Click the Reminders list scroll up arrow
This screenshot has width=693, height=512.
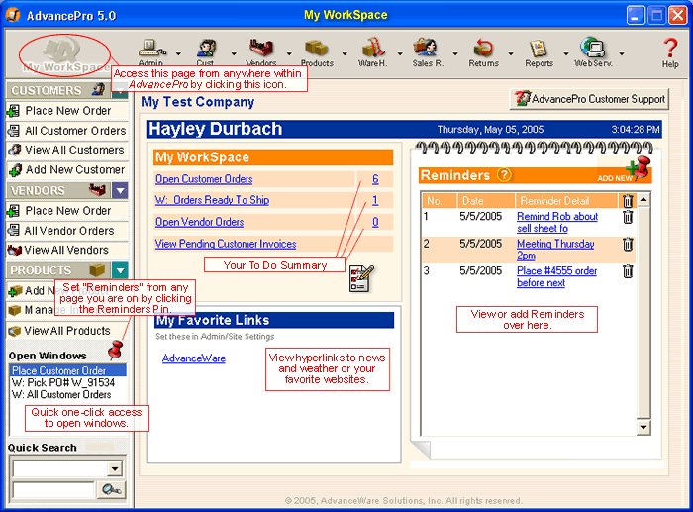point(643,200)
